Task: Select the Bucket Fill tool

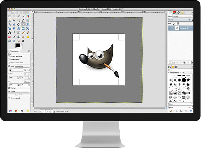Action: [x=14, y=33]
